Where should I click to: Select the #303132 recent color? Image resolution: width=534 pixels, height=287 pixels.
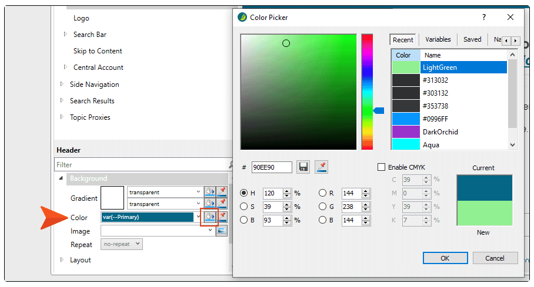point(449,93)
